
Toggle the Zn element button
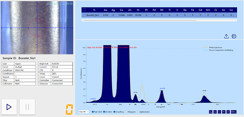228,112
